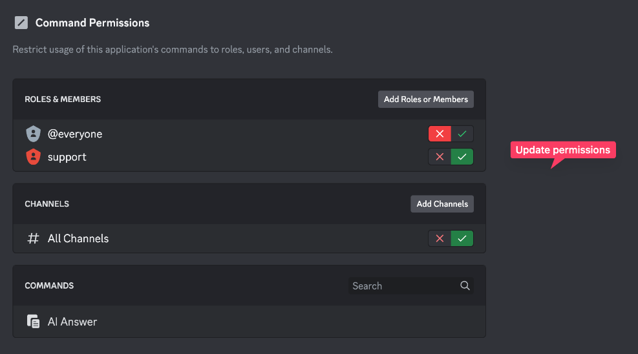Click the Command Permissions heading
Screen dimensions: 638x354
tap(92, 23)
